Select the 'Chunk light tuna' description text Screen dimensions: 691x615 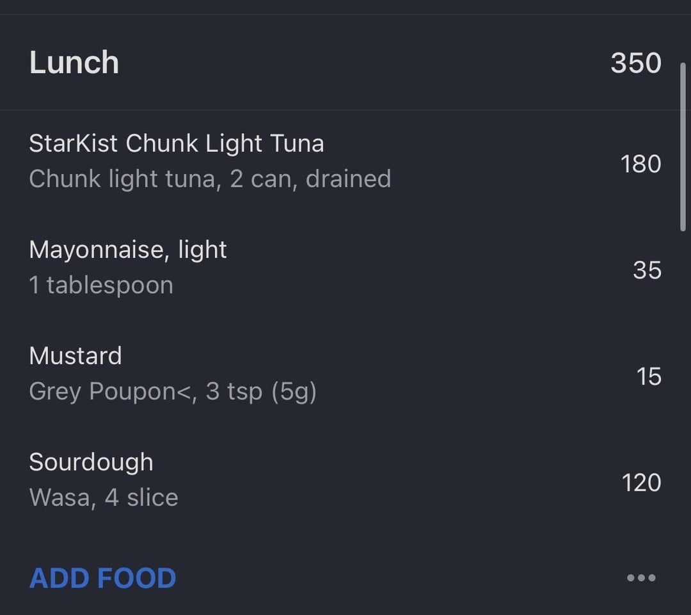[x=122, y=179]
